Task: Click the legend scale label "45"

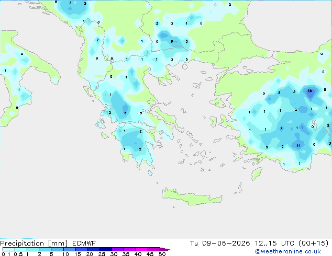Action: [150, 254]
